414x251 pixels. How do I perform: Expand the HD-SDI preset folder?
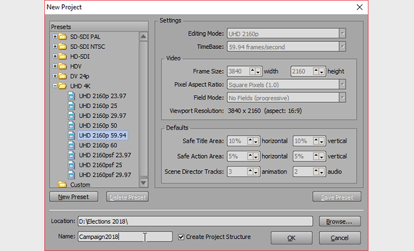[55, 56]
